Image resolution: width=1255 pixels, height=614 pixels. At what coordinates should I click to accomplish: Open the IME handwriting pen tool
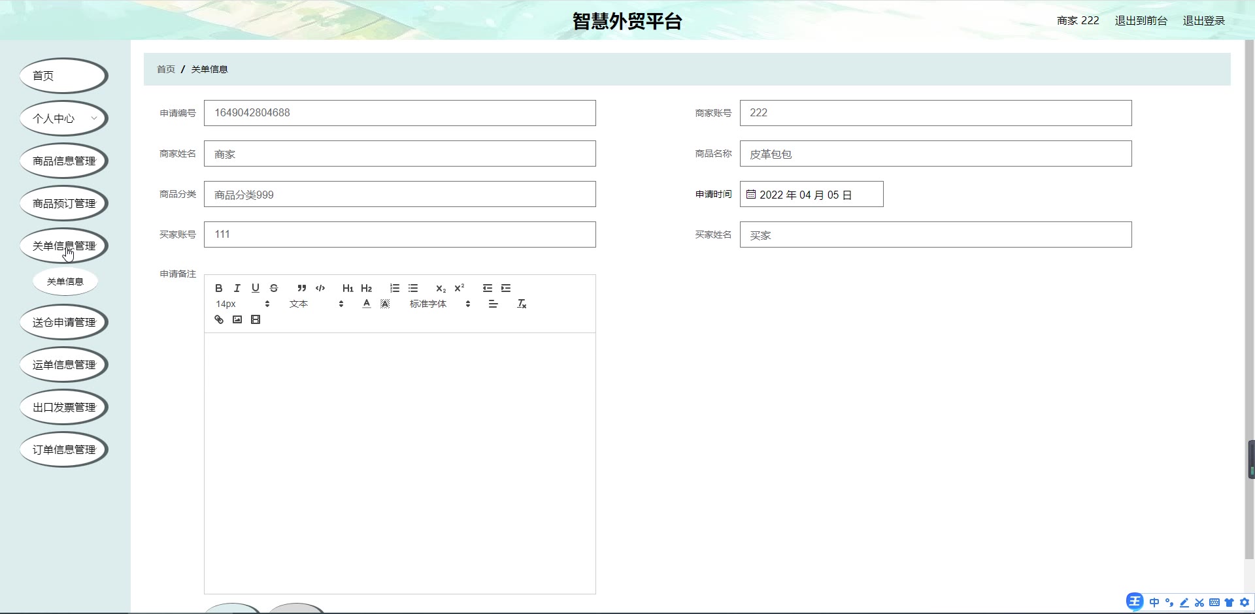click(x=1184, y=602)
